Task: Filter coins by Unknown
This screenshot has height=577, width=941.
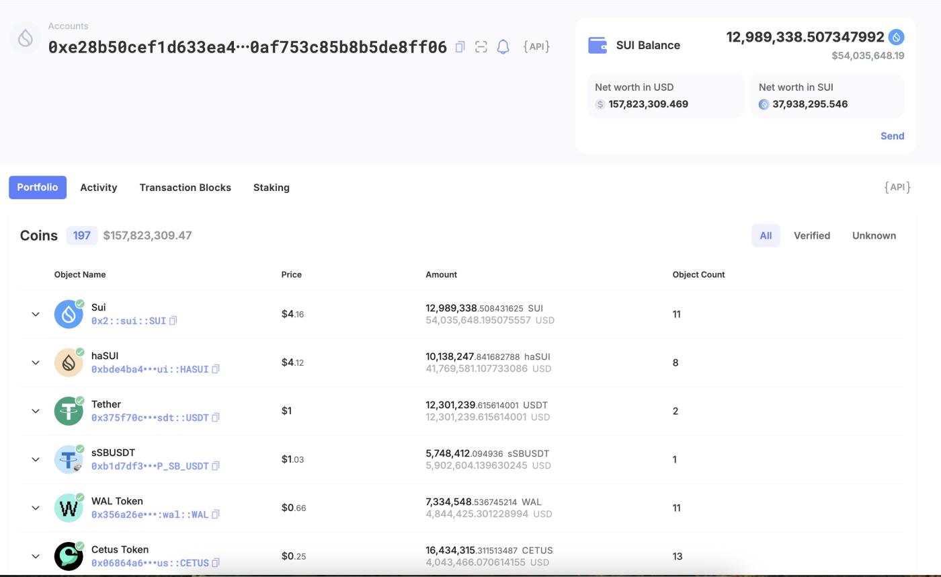Action: point(873,235)
